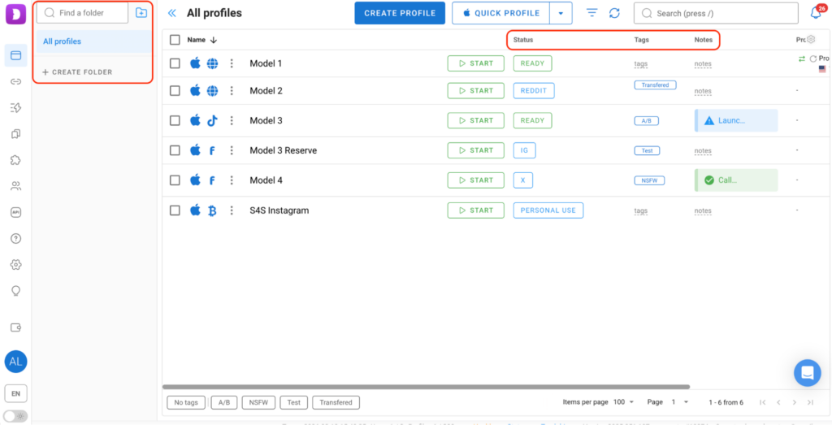Open the wallet billing sidebar icon
This screenshot has height=425, width=832.
point(15,327)
